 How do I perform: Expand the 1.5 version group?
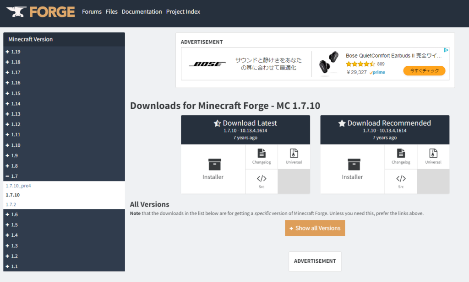click(x=64, y=225)
